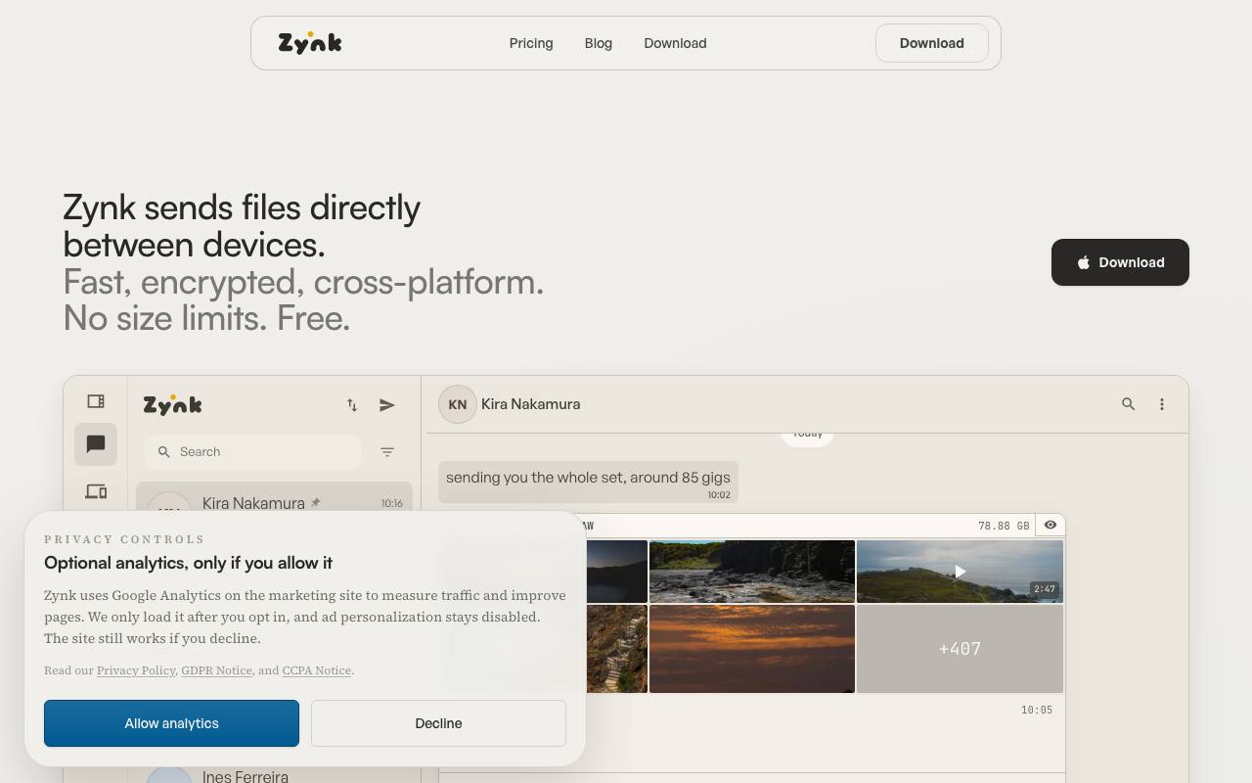
Task: Select the Kira Nakamura conversation row
Action: point(274,497)
